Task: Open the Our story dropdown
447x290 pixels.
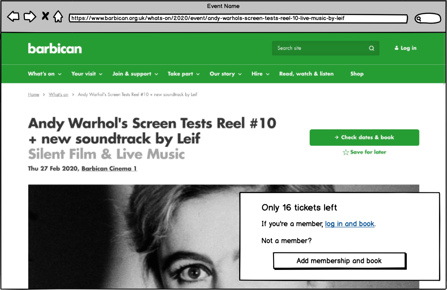Action: (225, 74)
